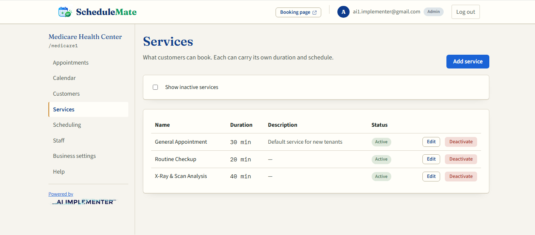Click the Active badge for X-Ray & Scan Analysis
Screen dimensions: 535x235
[381, 176]
